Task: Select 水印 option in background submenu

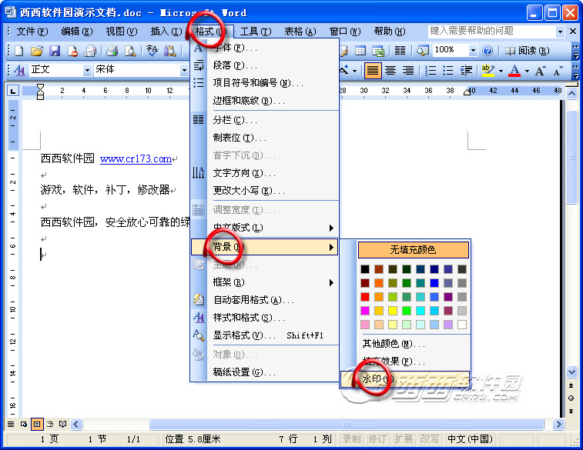Action: (x=405, y=379)
